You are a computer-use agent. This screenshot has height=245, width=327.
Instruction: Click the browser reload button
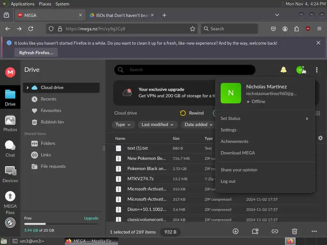[x=31, y=29]
